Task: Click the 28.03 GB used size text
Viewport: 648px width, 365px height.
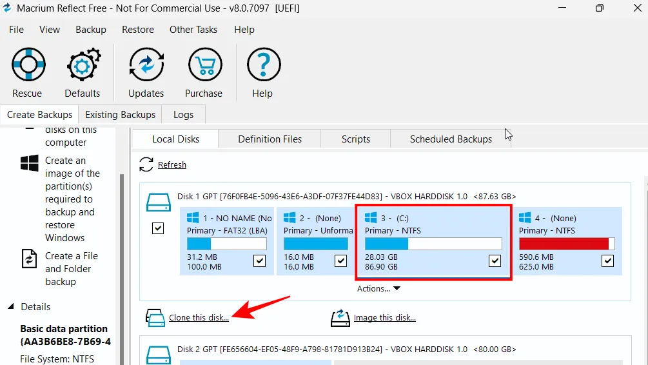Action: tap(381, 257)
